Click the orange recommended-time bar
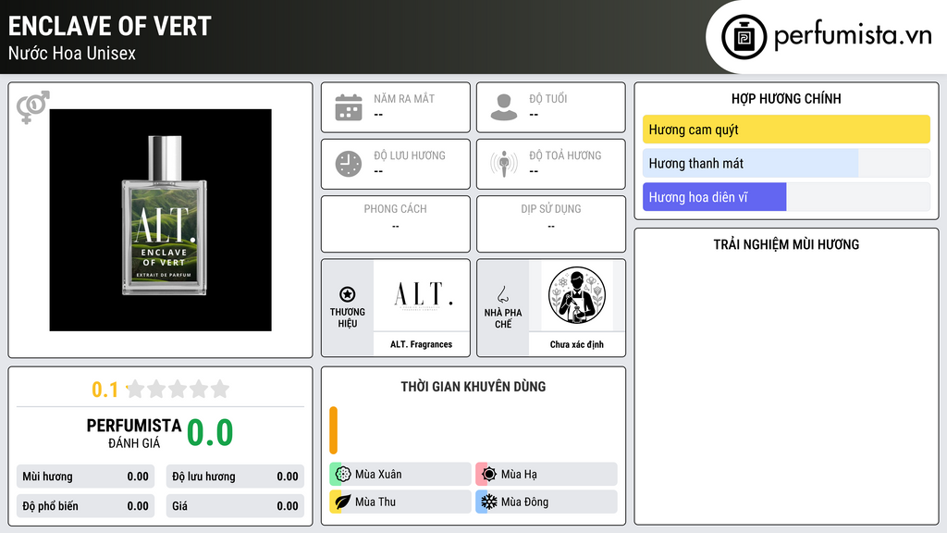 [333, 430]
